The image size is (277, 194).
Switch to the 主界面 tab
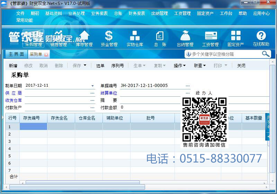[16, 54]
